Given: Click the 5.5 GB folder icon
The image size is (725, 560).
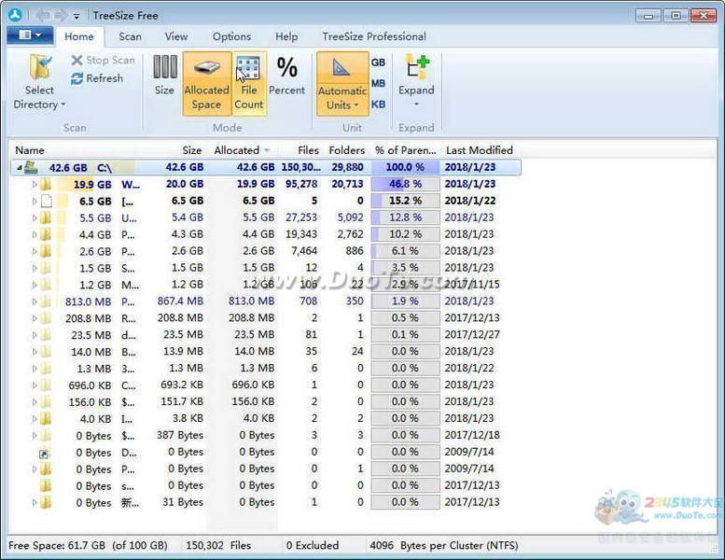Looking at the screenshot, I should point(46,217).
